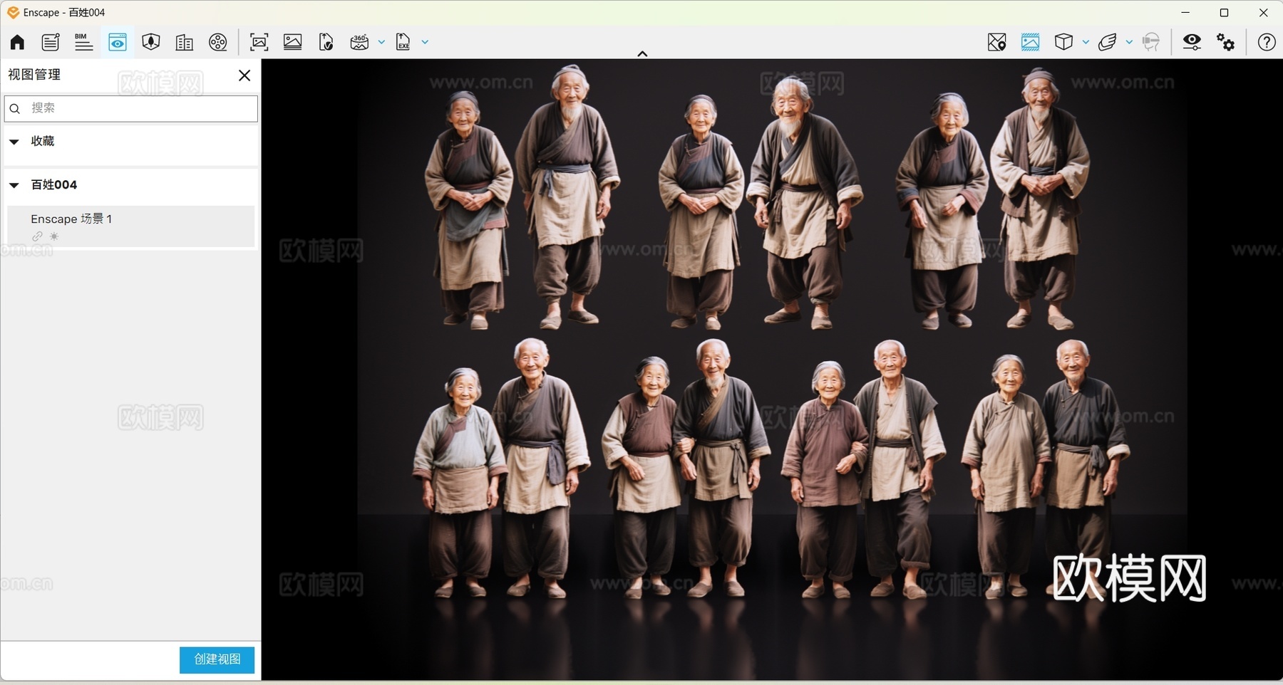1283x685 pixels.
Task: Click the 收藏 label
Action: pos(43,141)
